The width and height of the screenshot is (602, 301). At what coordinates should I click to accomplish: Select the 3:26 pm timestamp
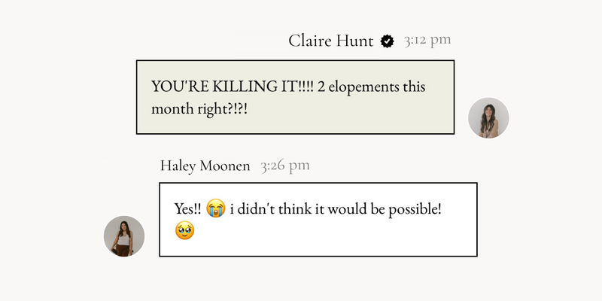tap(285, 166)
